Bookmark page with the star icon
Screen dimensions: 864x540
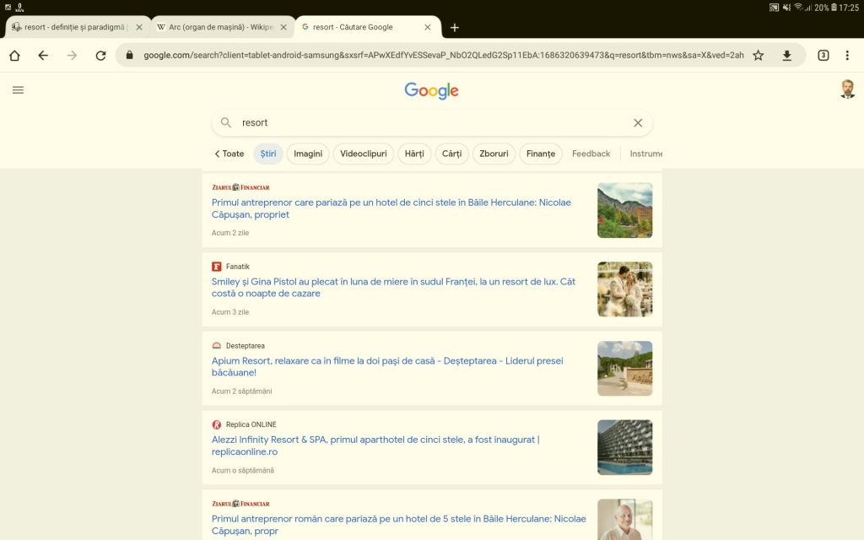pyautogui.click(x=758, y=56)
